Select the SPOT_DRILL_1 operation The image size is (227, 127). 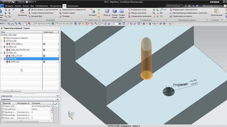[17, 44]
